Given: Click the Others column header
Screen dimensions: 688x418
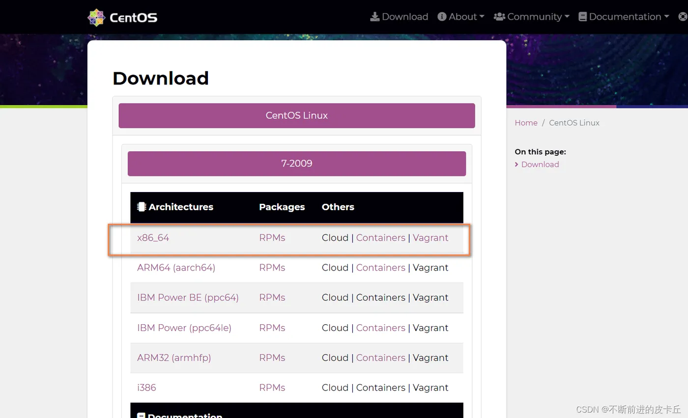Looking at the screenshot, I should click(x=338, y=207).
